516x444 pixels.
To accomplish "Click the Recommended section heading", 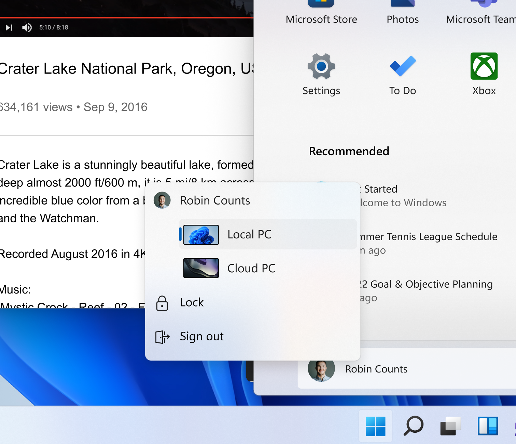I will pyautogui.click(x=349, y=151).
